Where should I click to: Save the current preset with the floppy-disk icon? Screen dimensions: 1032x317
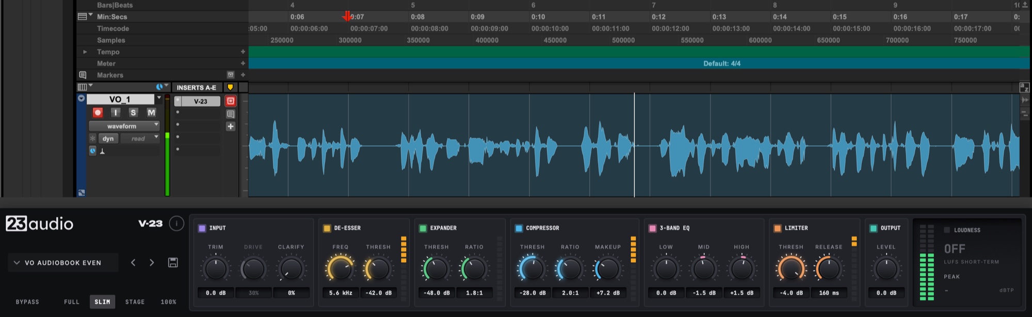pyautogui.click(x=173, y=262)
